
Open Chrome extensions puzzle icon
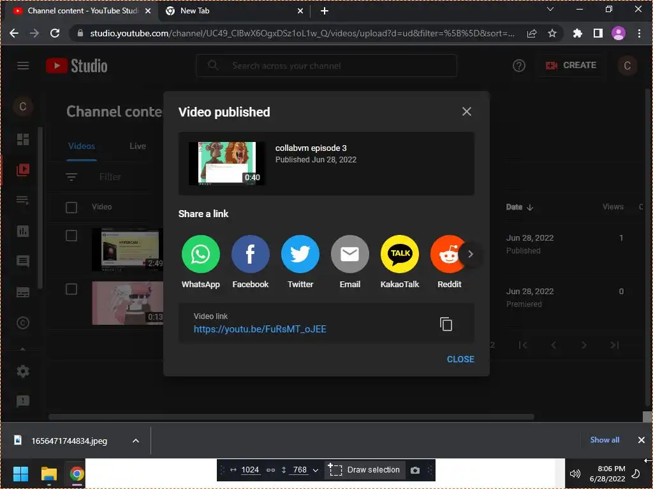578,33
